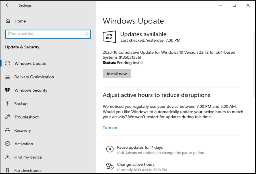Click the Windows Update sync arrows icon in sidebar
Image resolution: width=256 pixels, height=174 pixels.
click(x=7, y=63)
